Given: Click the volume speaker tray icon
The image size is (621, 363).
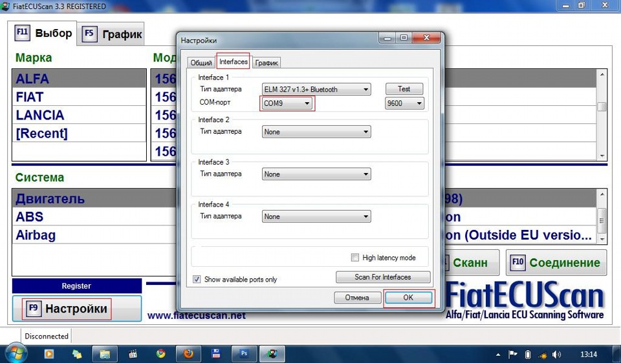Looking at the screenshot, I should click(x=556, y=355).
